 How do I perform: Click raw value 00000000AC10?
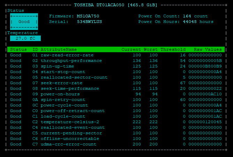(205, 94)
